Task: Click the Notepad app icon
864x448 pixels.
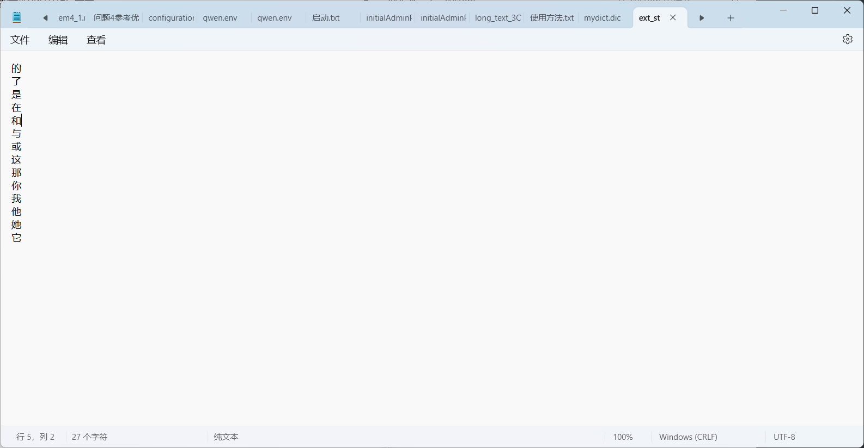Action: click(x=17, y=17)
